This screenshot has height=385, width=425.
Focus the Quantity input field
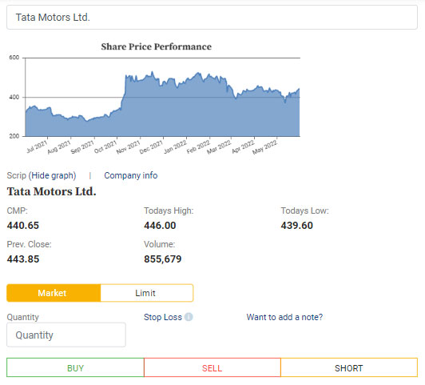[66, 335]
